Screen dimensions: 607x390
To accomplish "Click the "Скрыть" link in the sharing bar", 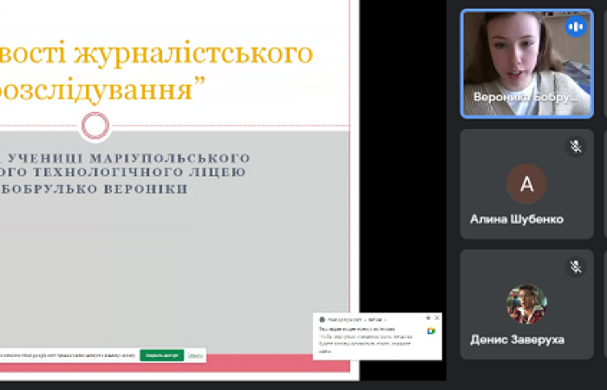I will 196,355.
